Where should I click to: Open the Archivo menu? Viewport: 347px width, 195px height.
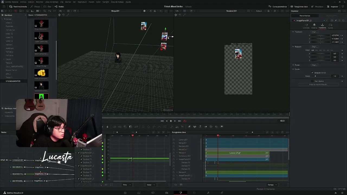click(x=23, y=2)
